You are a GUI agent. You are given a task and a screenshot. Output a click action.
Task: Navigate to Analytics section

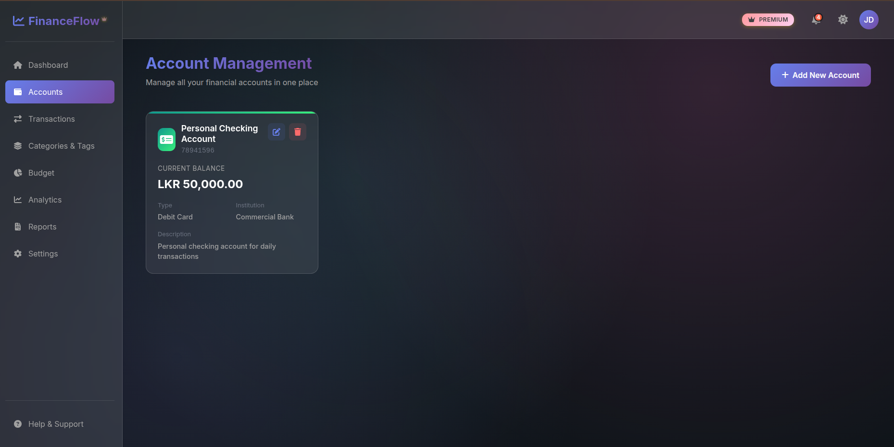[x=45, y=200]
